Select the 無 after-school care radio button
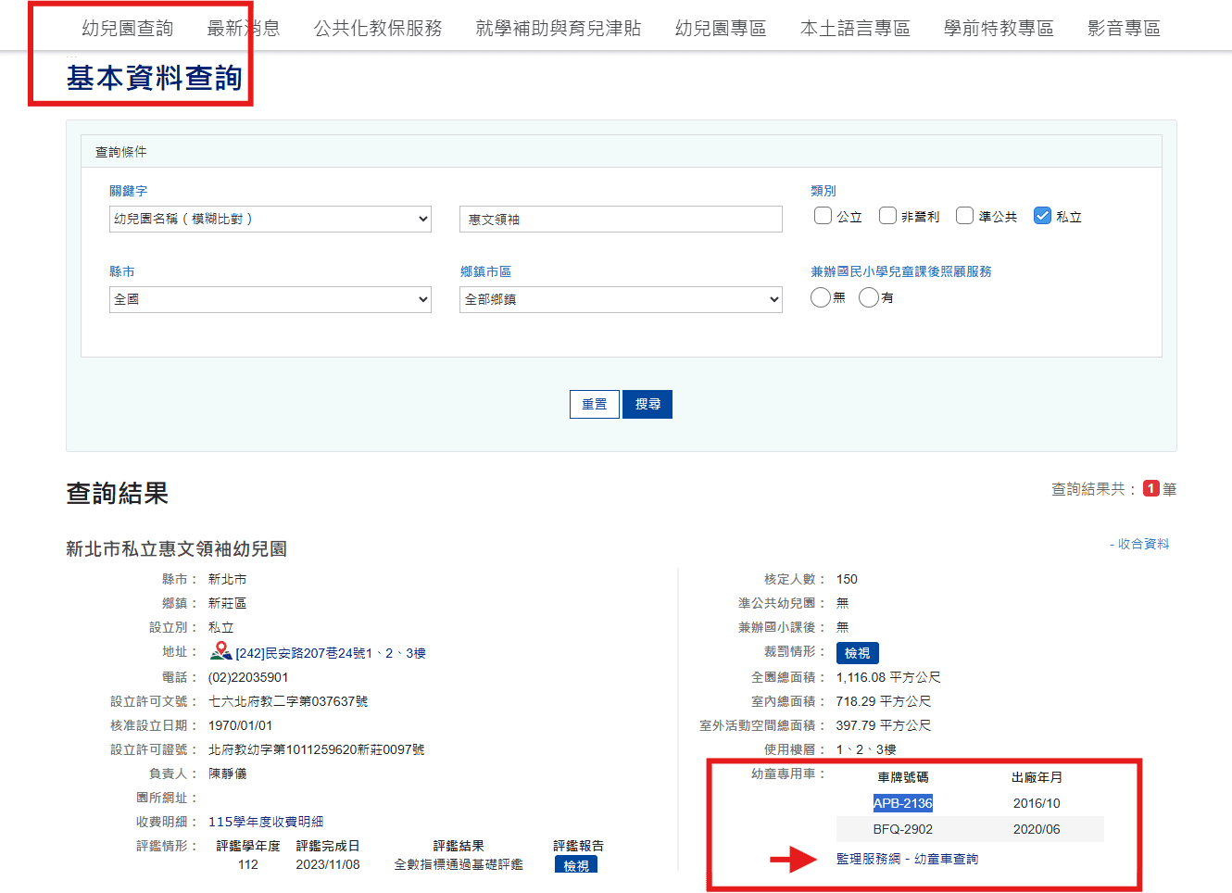This screenshot has width=1232, height=893. click(x=821, y=297)
